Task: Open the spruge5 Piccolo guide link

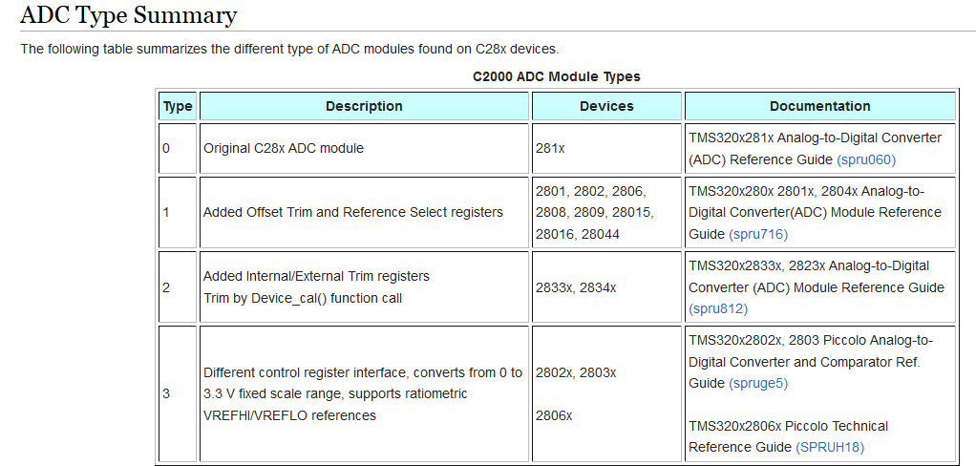Action: (758, 383)
